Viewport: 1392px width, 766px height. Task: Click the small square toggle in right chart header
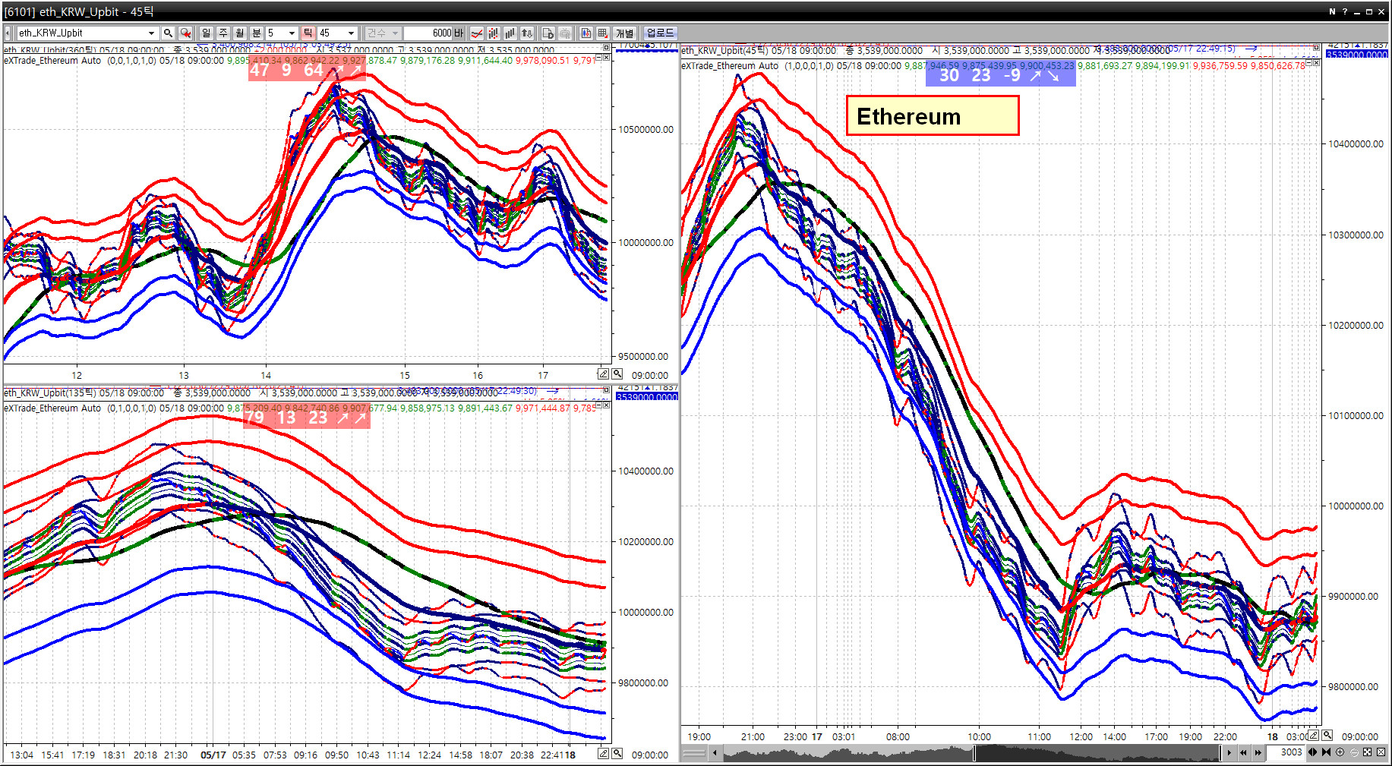tap(1316, 48)
